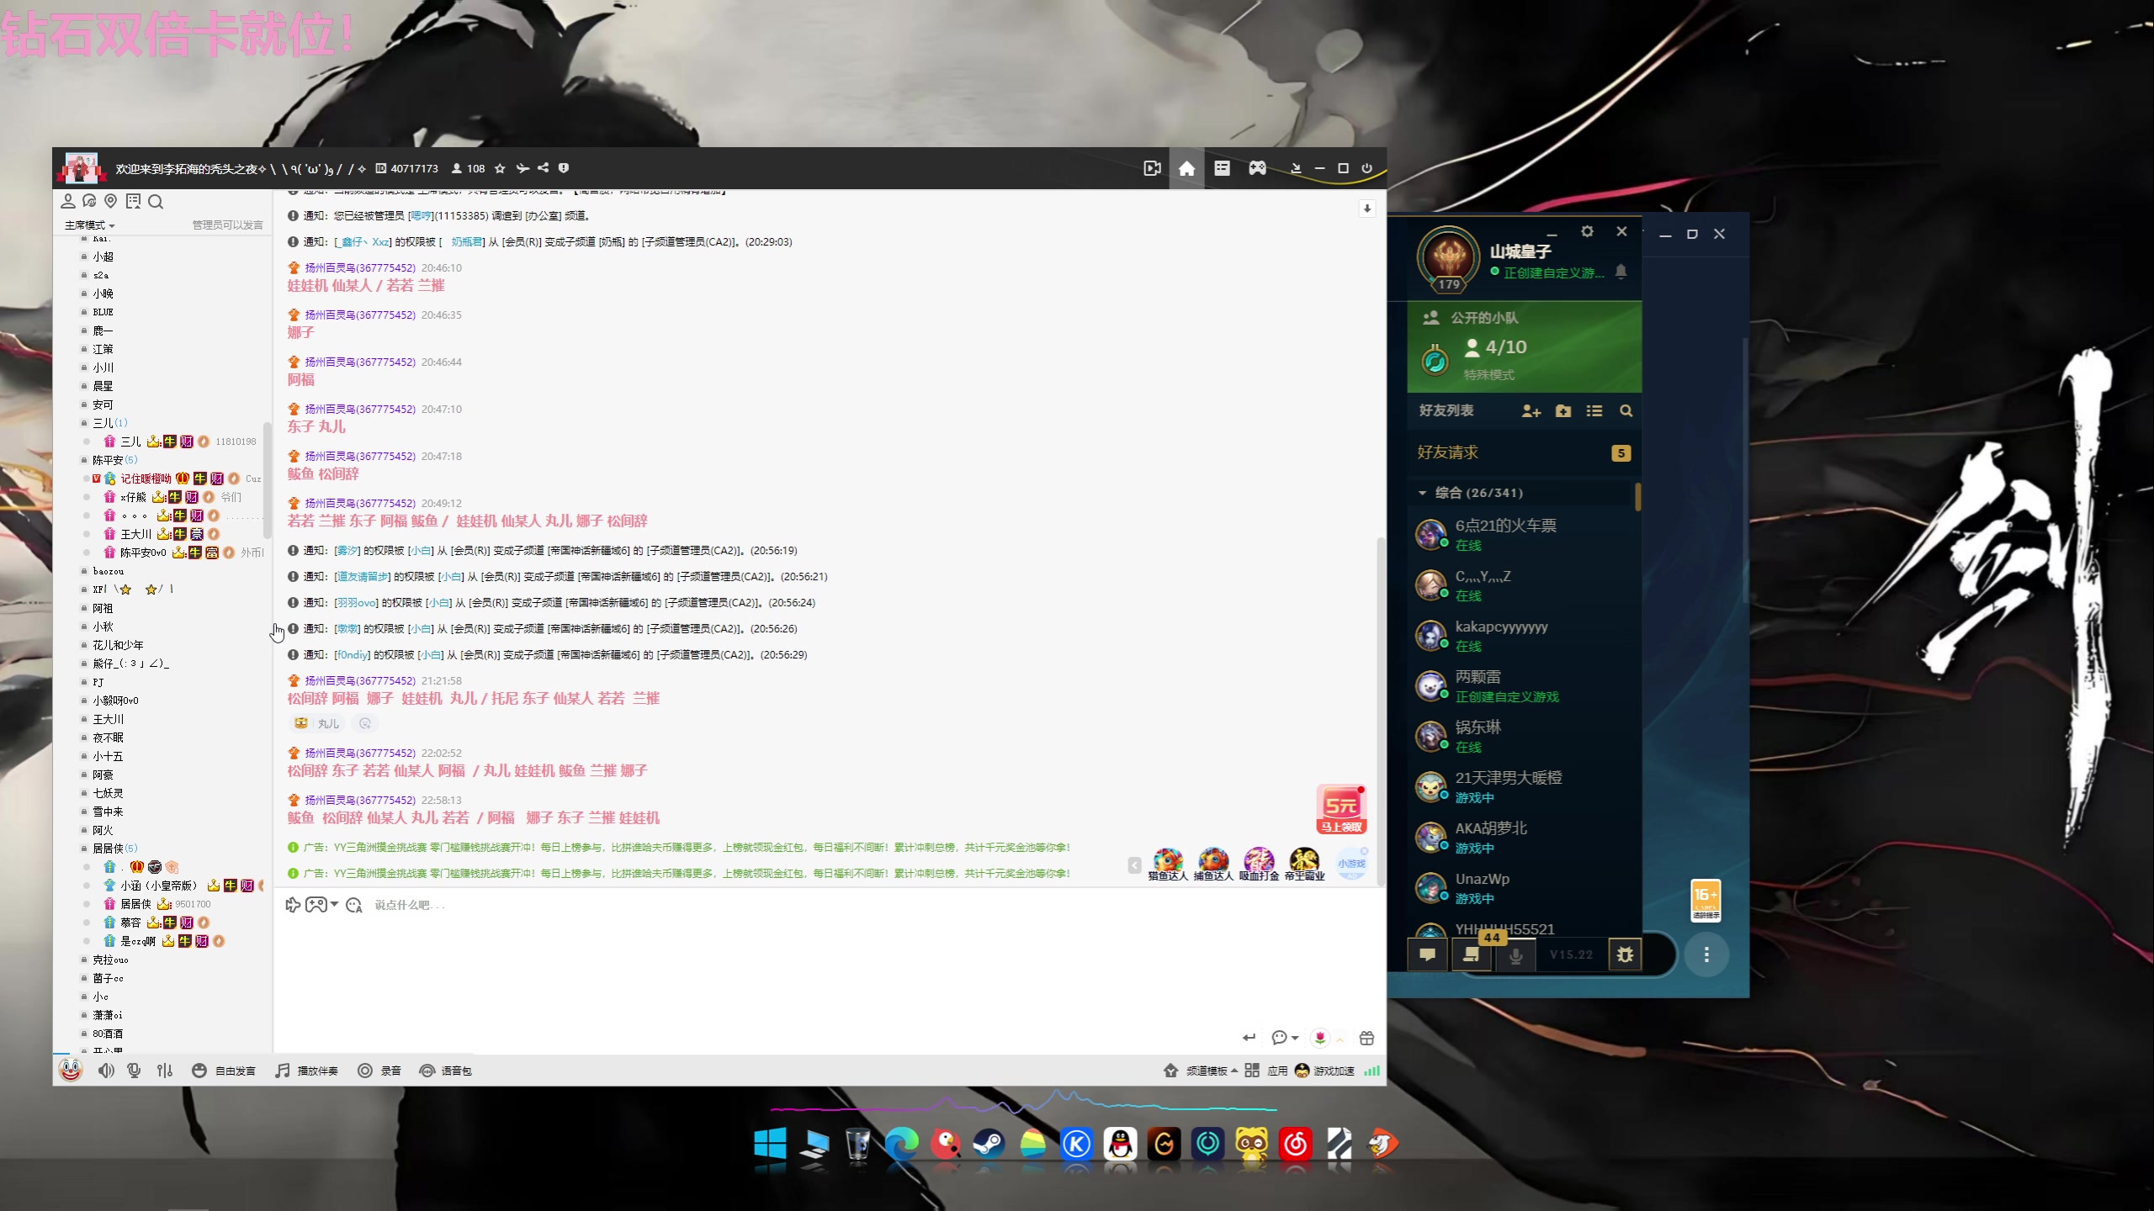Screen dimensions: 2154x1211
Task: Mute the speaker in the bottom bar
Action: (x=106, y=1071)
